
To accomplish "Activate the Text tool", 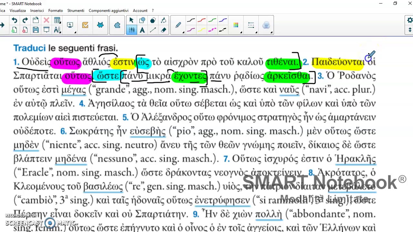I will tap(142, 30).
